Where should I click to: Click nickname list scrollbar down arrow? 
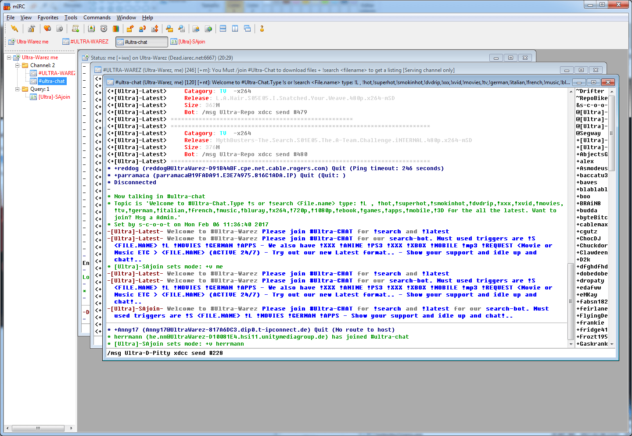click(x=612, y=344)
